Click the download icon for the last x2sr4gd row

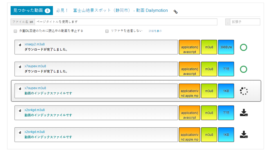pos(244,135)
